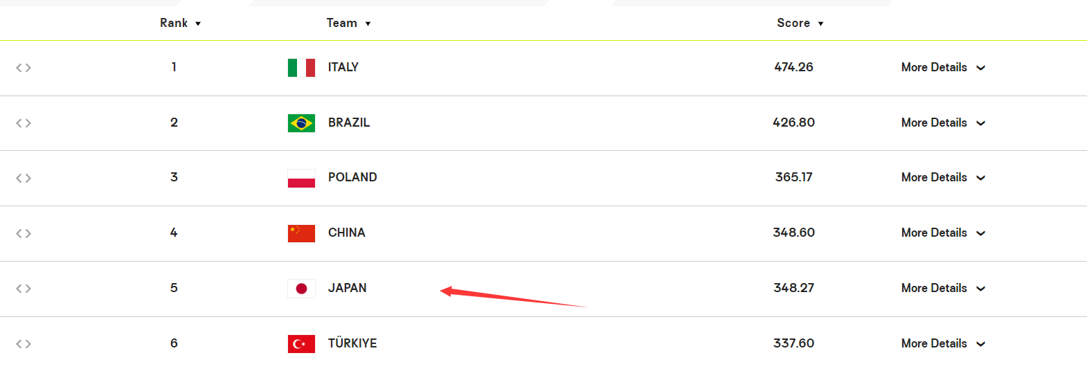Sort table by Team column
The image size is (1087, 371).
click(348, 23)
